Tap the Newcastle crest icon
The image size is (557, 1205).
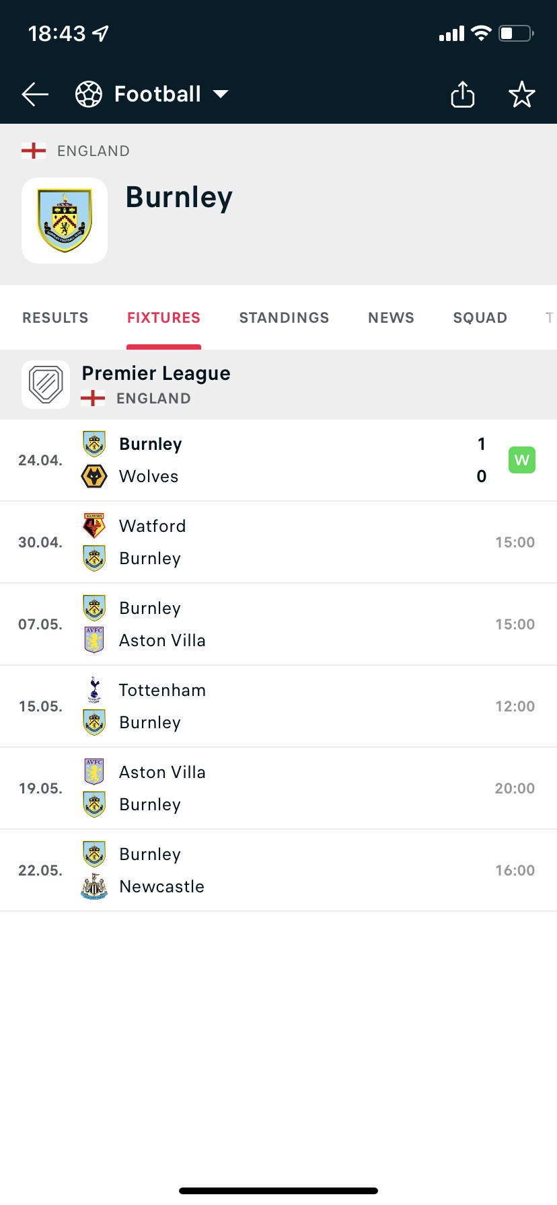tap(94, 886)
